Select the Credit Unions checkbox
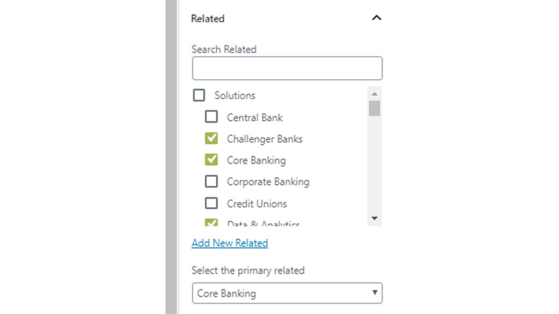The image size is (559, 314). 211,203
